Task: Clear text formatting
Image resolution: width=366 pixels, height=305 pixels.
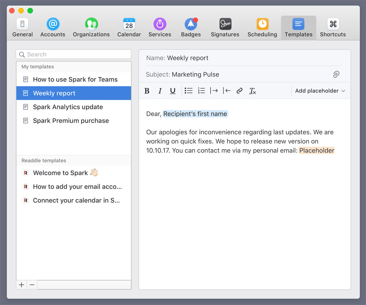Action: point(252,91)
